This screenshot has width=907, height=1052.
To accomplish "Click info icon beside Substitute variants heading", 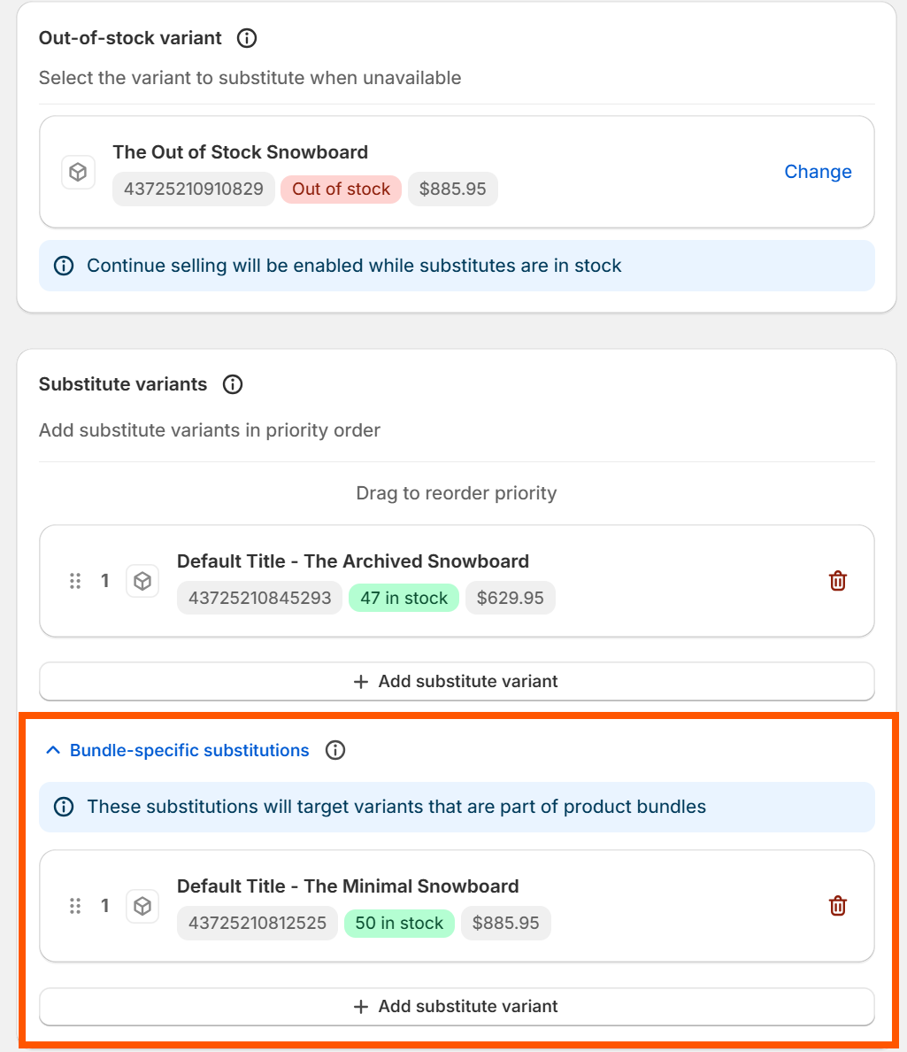I will point(233,384).
